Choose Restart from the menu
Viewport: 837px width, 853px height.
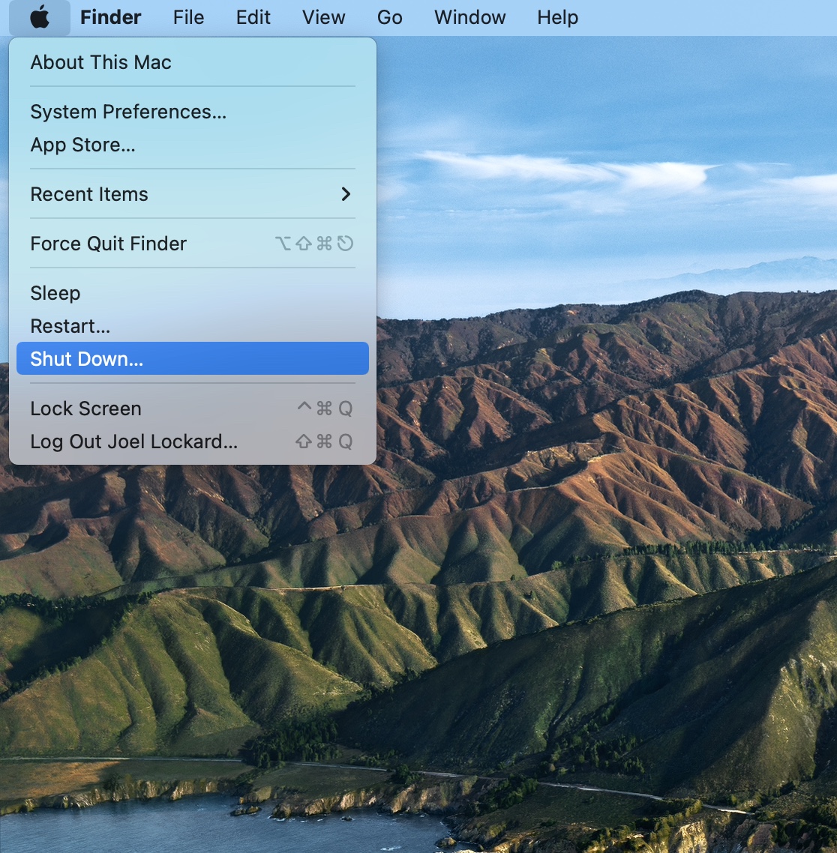coord(193,326)
